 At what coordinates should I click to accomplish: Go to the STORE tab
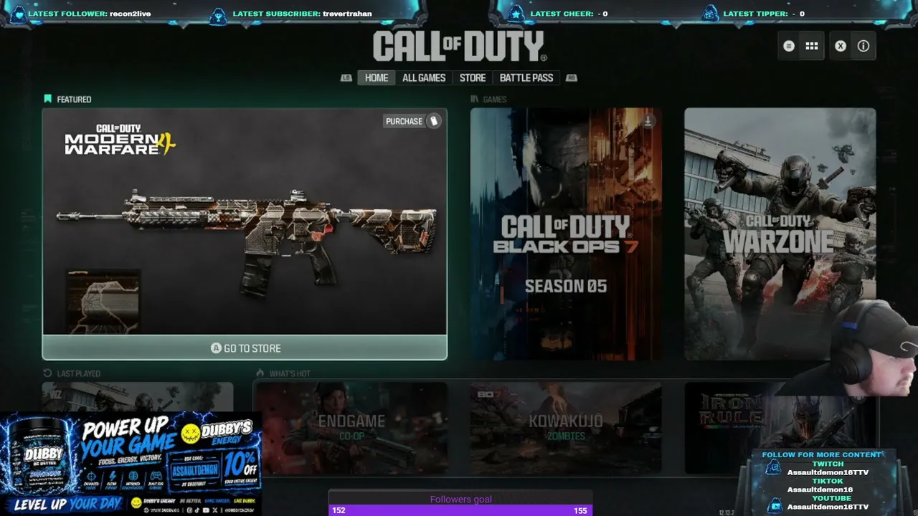(x=473, y=77)
